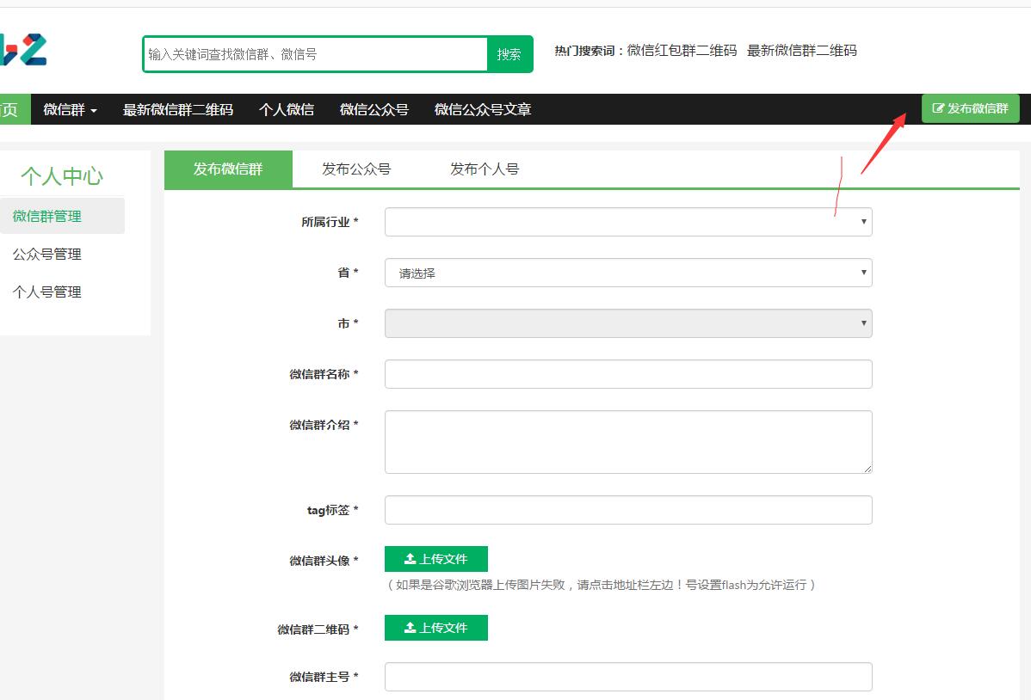The height and width of the screenshot is (700, 1031).
Task: Open the 省 province dropdown
Action: (x=627, y=273)
